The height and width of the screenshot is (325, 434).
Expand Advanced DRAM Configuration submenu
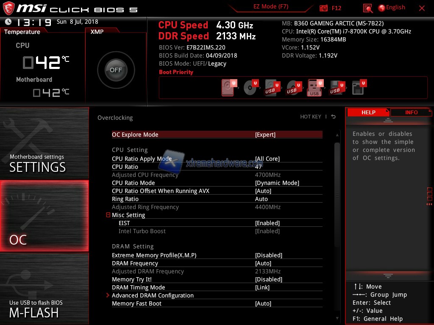pos(153,295)
